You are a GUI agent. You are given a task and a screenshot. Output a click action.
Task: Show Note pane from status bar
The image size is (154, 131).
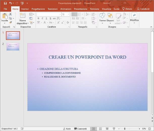67,129
